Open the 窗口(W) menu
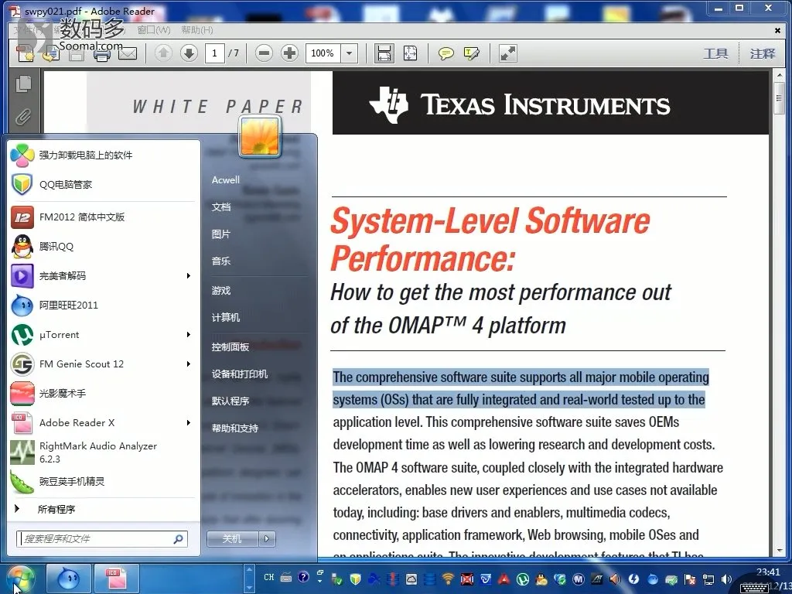Viewport: 792px width, 594px height. 154,30
